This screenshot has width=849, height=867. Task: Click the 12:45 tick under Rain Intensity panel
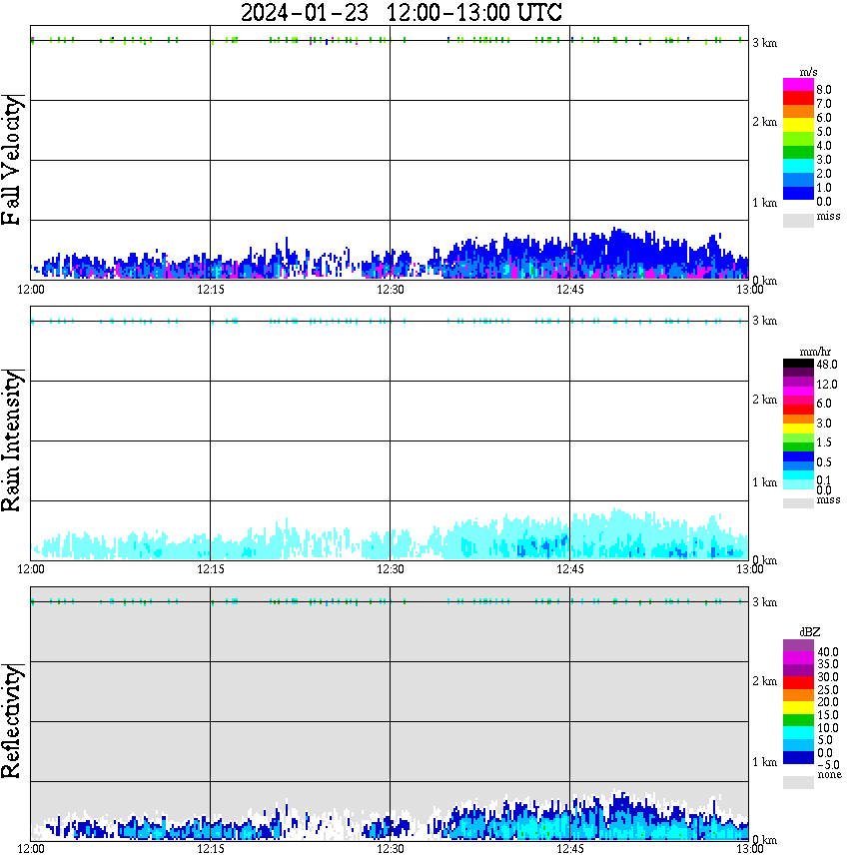pyautogui.click(x=569, y=569)
